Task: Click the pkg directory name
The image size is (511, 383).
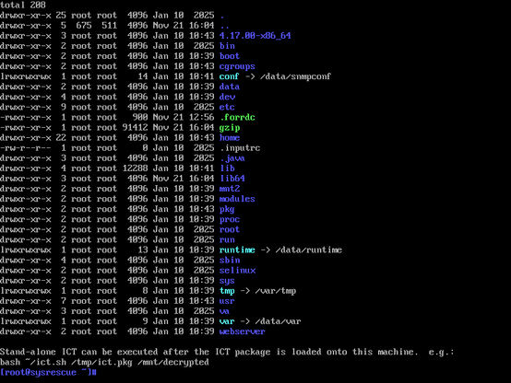Action: coord(227,209)
